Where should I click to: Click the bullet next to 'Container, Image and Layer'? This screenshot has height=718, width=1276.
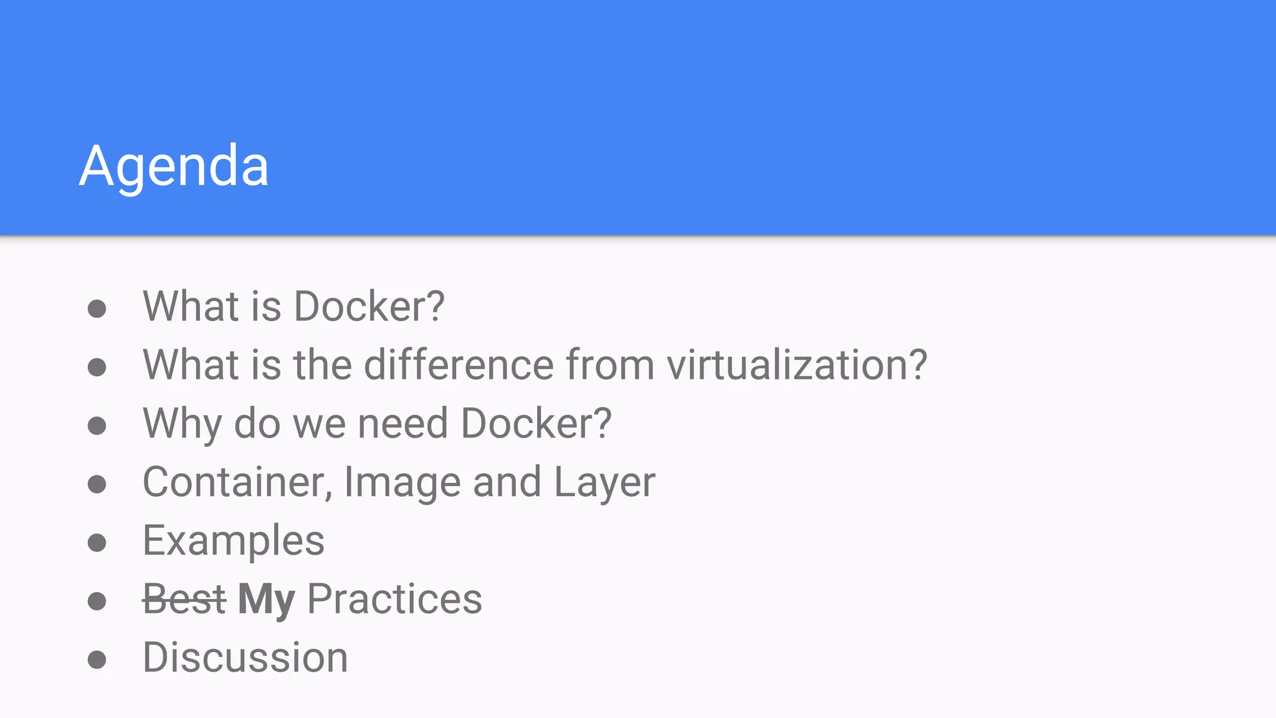point(97,484)
